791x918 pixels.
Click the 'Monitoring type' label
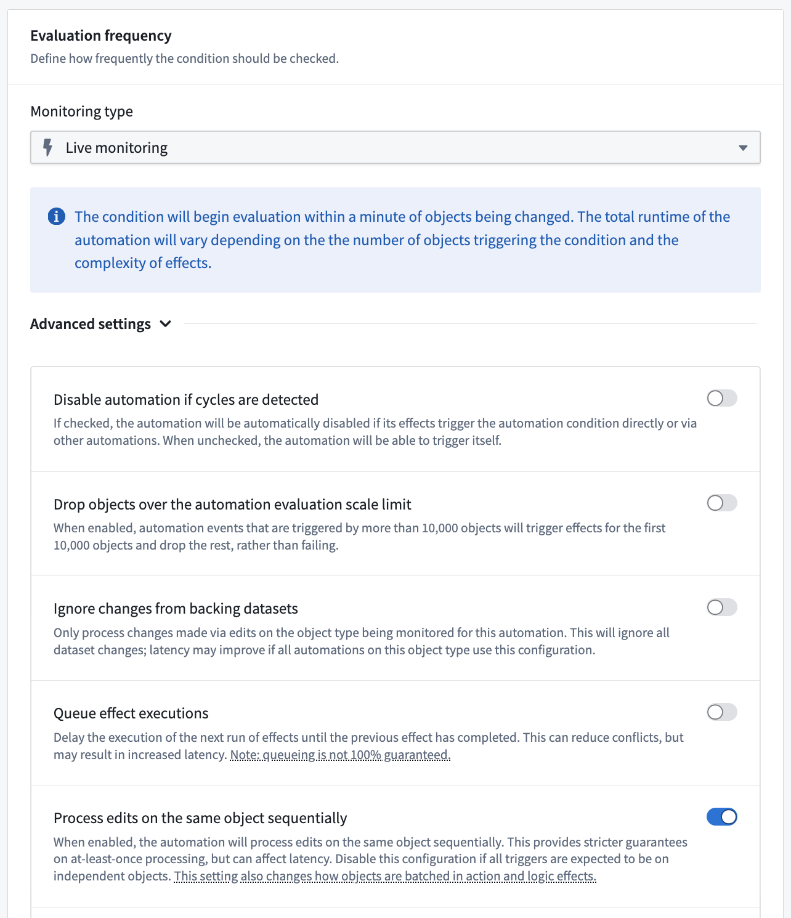coord(81,111)
